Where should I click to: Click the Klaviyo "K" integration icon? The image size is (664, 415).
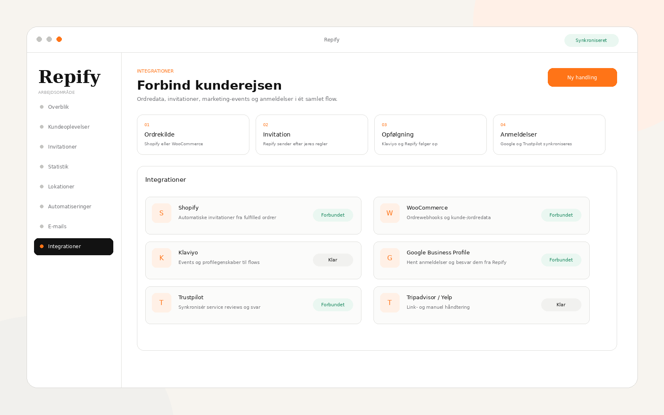pyautogui.click(x=161, y=258)
